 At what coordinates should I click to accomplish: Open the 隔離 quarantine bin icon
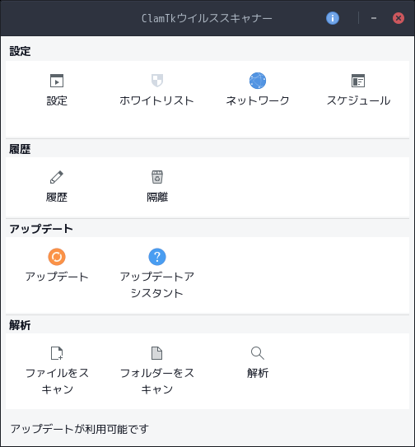point(157,177)
